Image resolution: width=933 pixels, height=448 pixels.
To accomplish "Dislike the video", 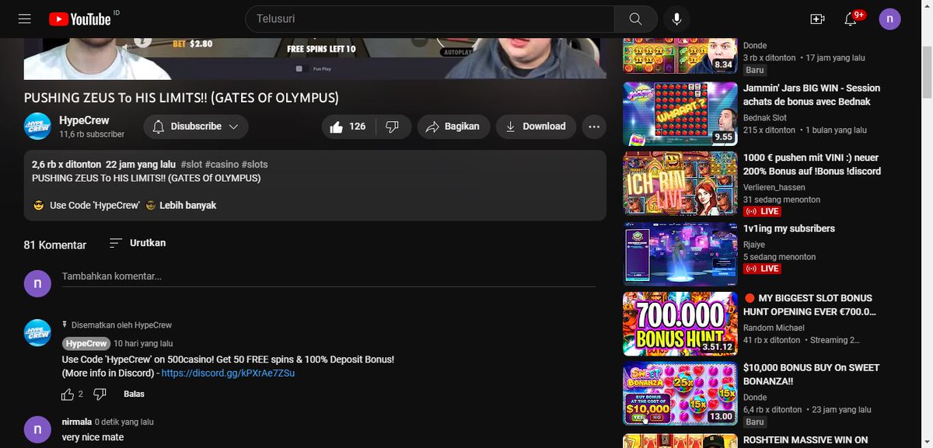I will (393, 127).
